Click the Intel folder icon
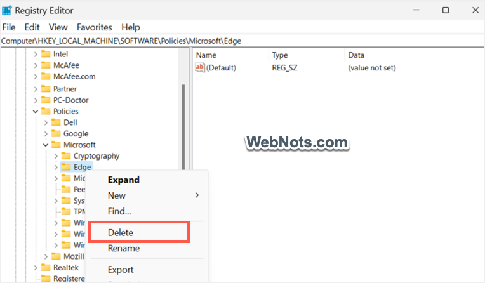This screenshot has width=485, height=283. [x=46, y=55]
